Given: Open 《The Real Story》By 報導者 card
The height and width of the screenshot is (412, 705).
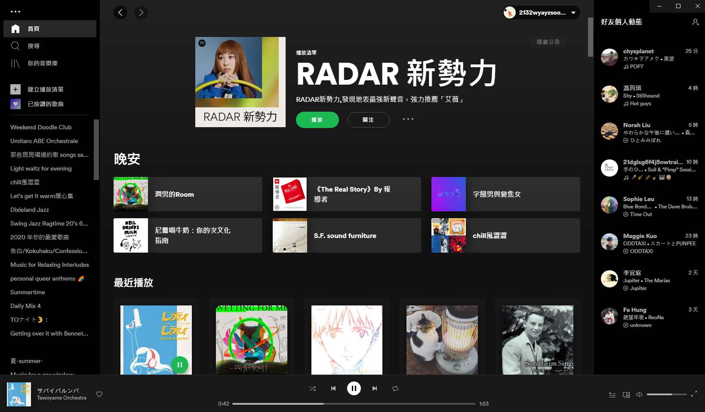Looking at the screenshot, I should [x=347, y=194].
